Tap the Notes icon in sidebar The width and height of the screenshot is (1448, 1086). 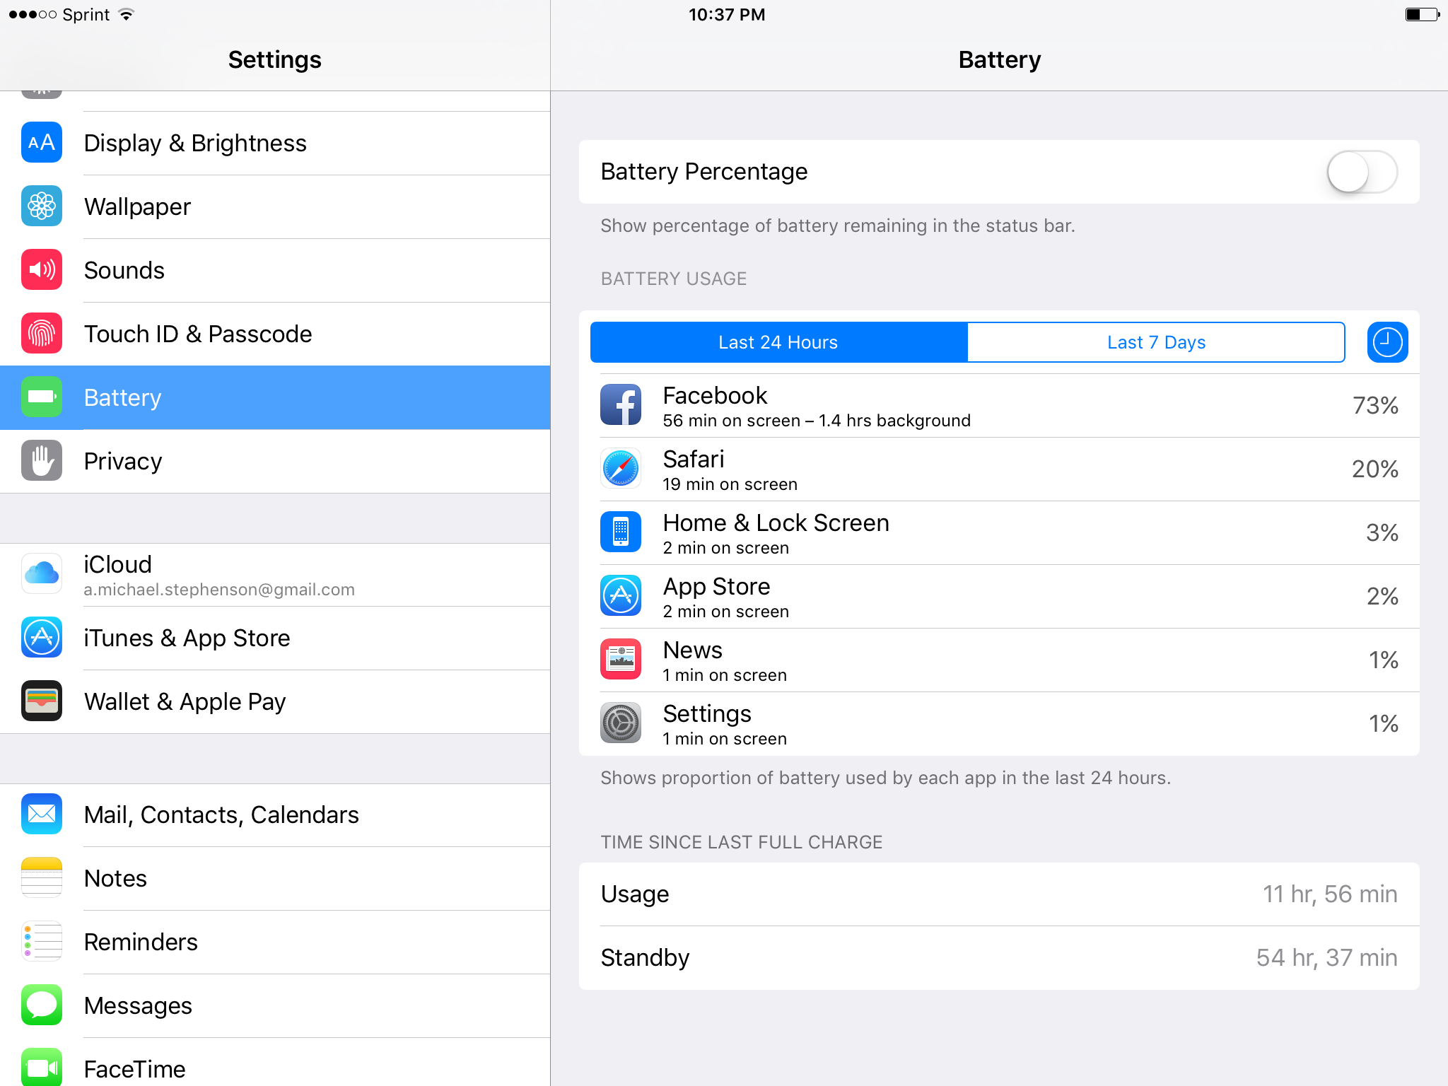42,877
